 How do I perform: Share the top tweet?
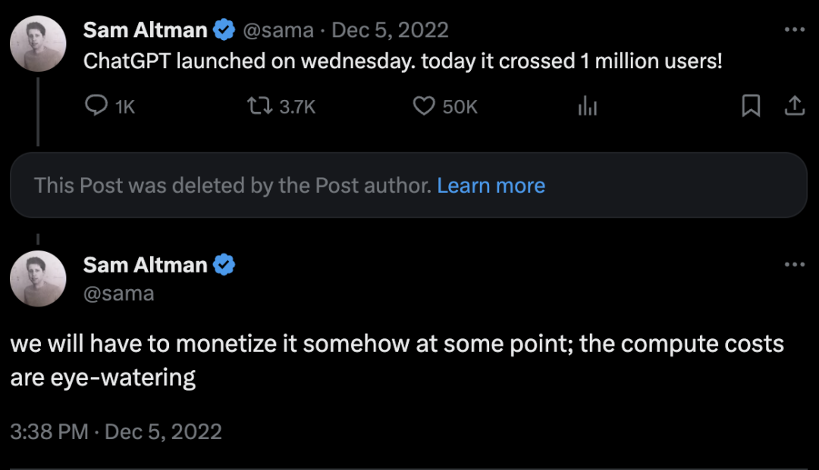point(794,107)
